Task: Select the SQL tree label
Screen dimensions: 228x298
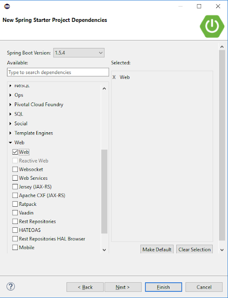Action: 19,114
